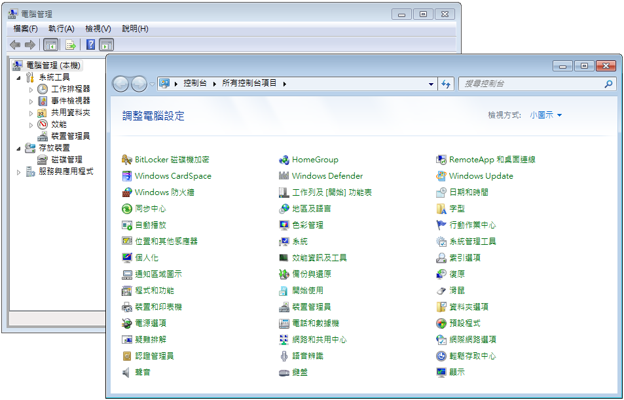Open the Windows CardSpace icon
This screenshot has width=624, height=400.
[126, 176]
